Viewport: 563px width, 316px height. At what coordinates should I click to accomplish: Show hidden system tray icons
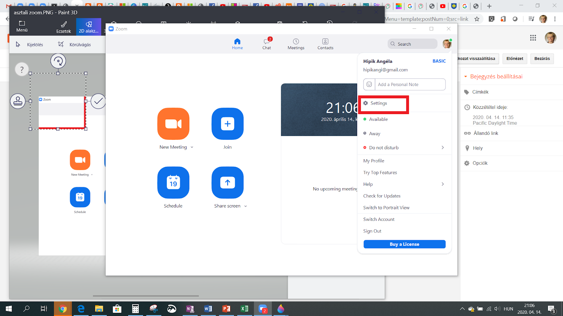[462, 309]
